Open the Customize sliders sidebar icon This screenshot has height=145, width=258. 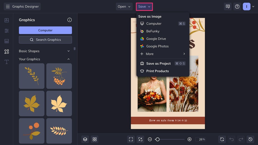[x=7, y=31]
